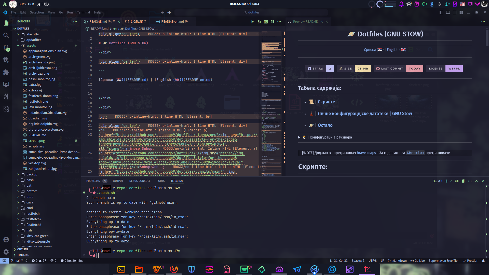The height and width of the screenshot is (275, 489).
Task: Click the open preview to side icon
Action: 259,22
